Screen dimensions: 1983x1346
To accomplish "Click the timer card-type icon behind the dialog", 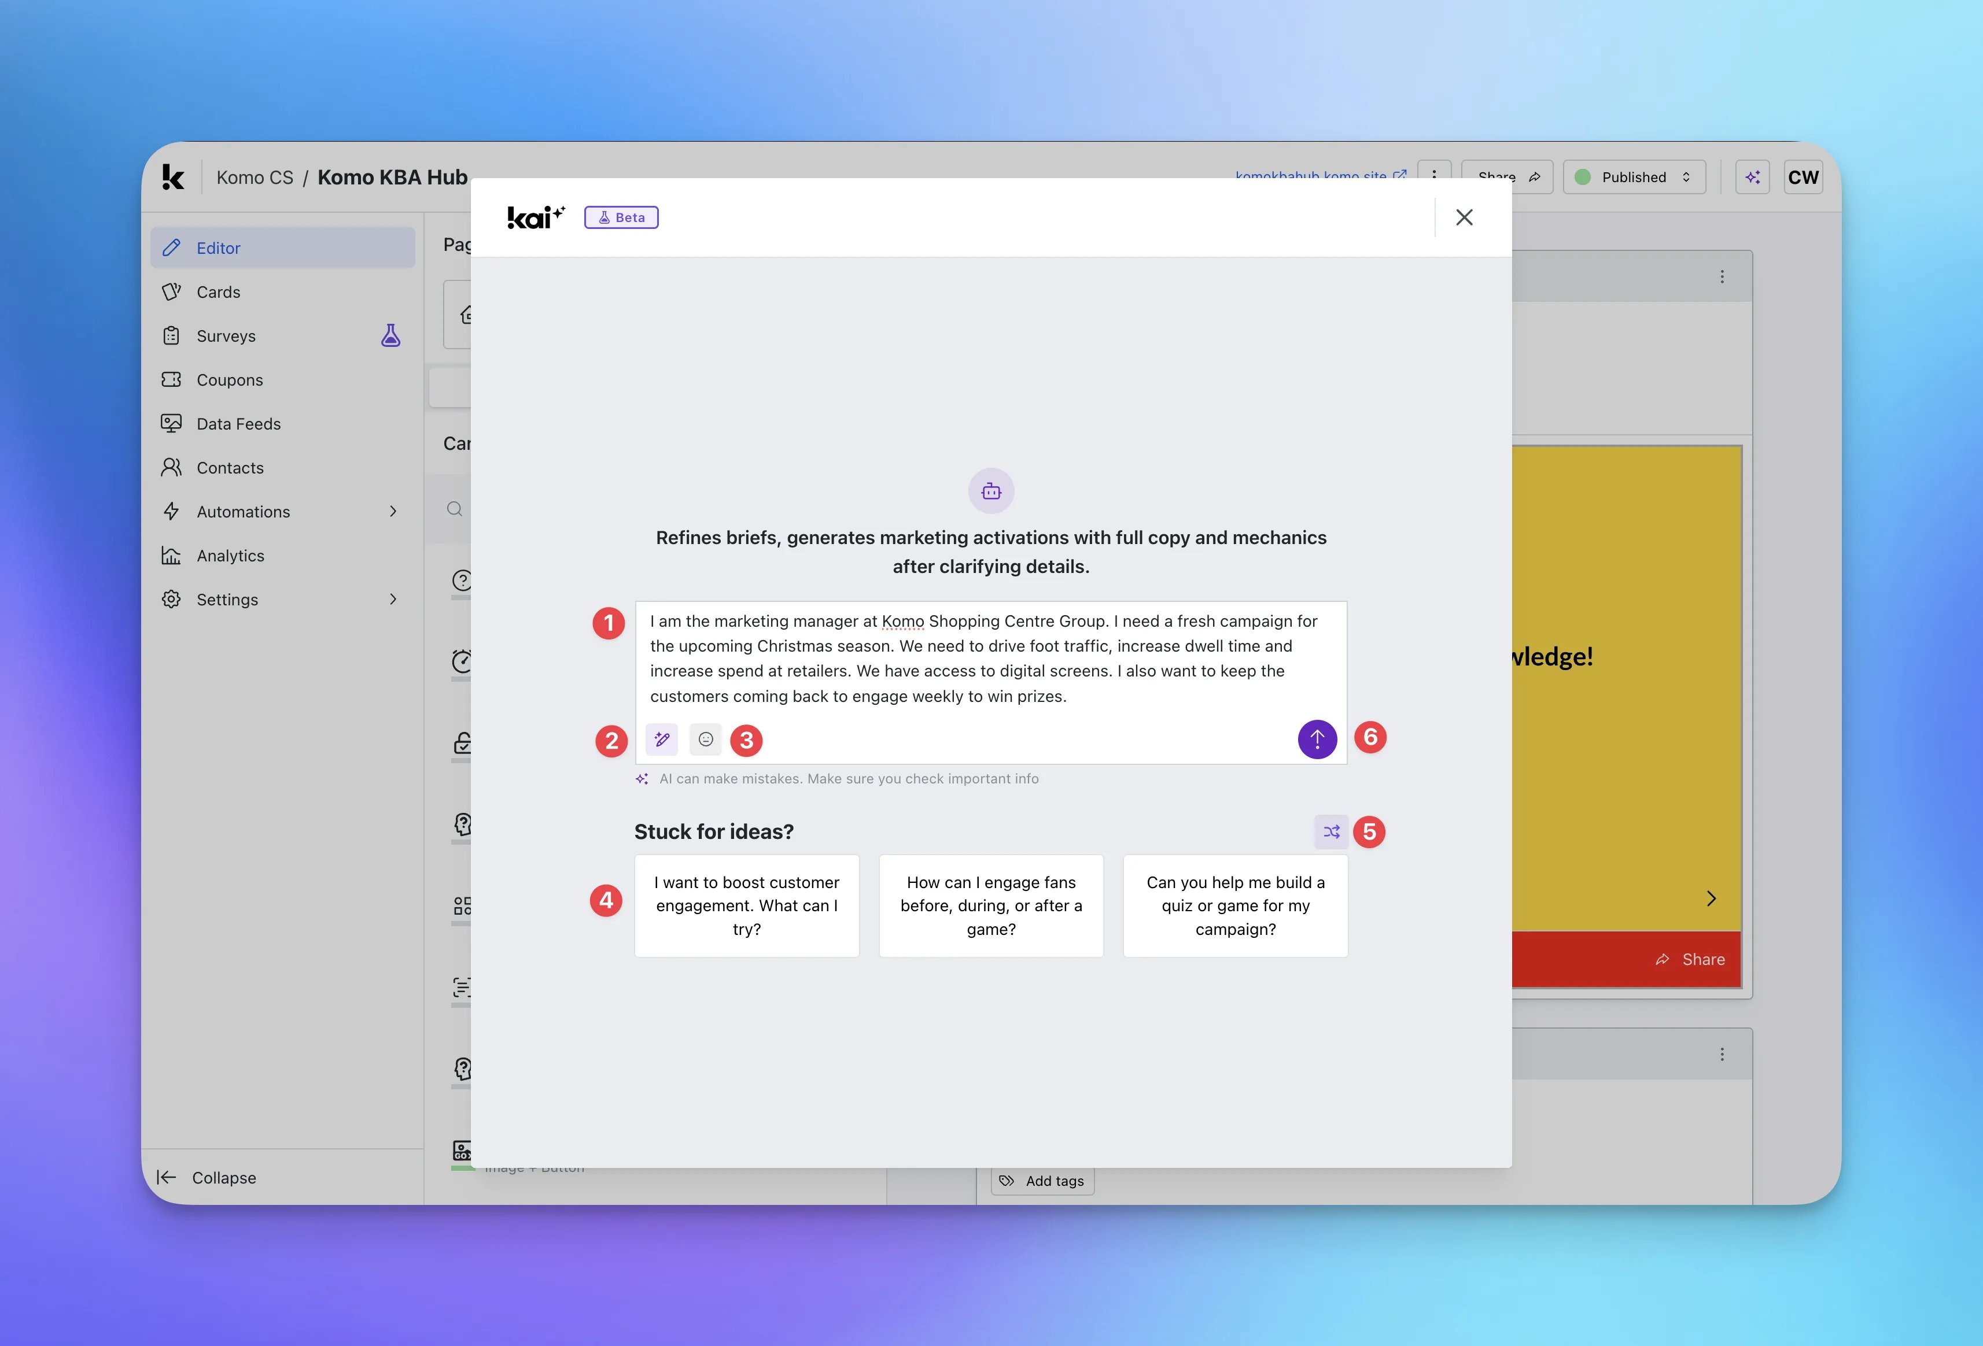I will [x=462, y=661].
